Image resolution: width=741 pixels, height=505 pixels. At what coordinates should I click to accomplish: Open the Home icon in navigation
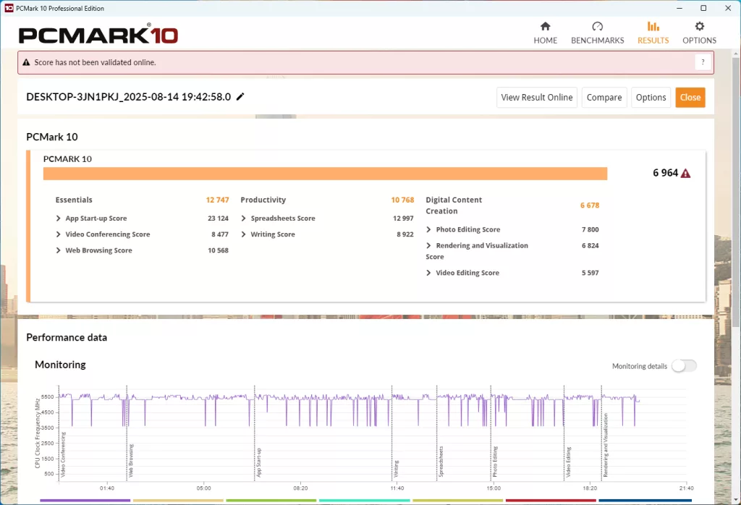coord(545,27)
